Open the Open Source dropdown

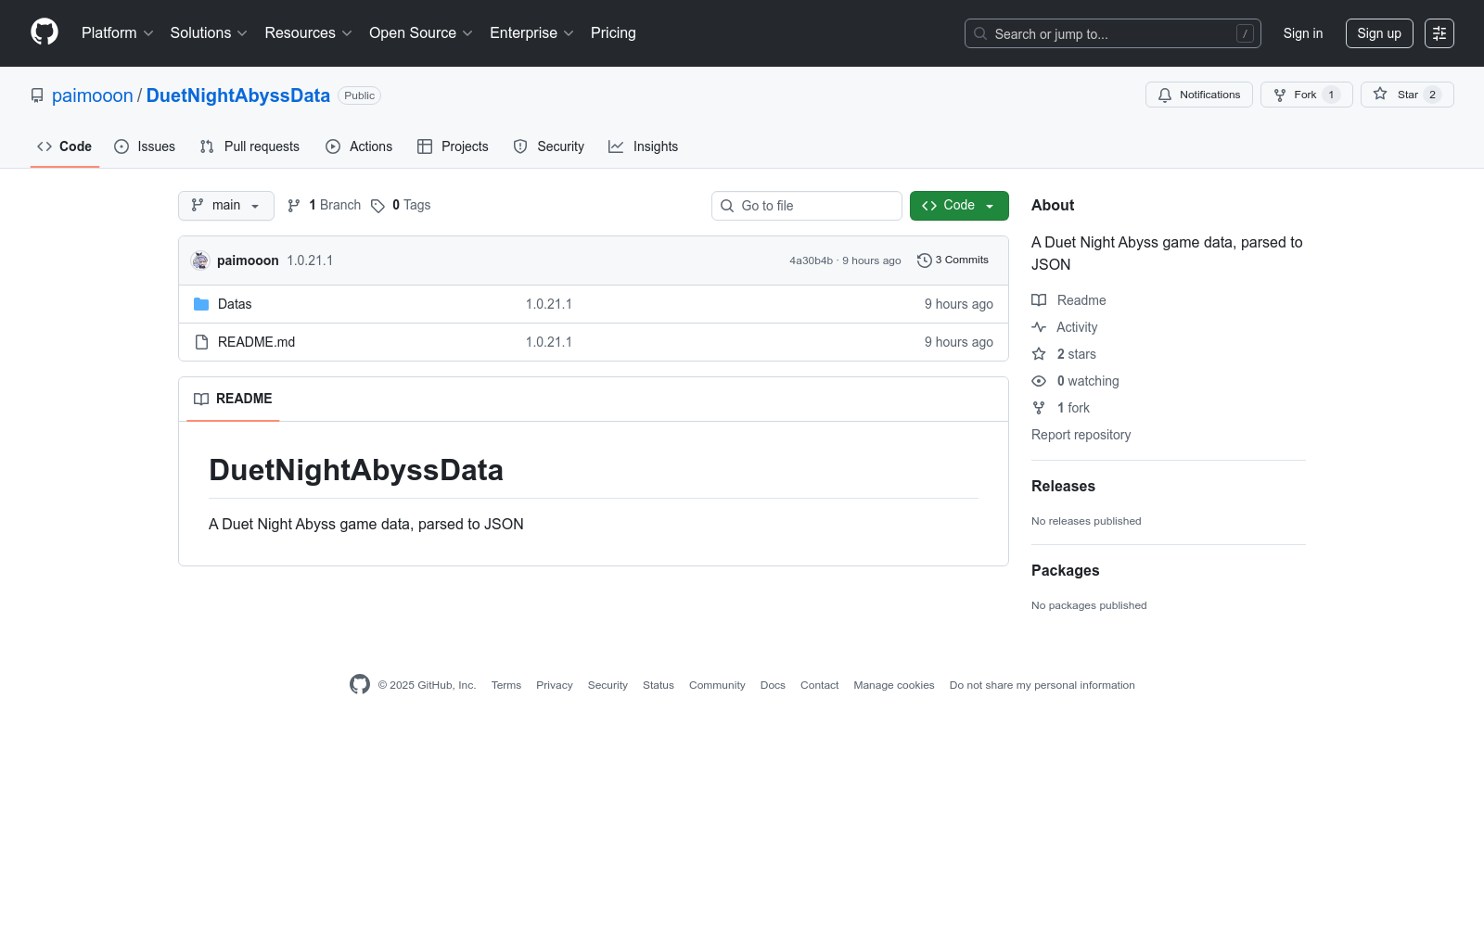(x=421, y=33)
